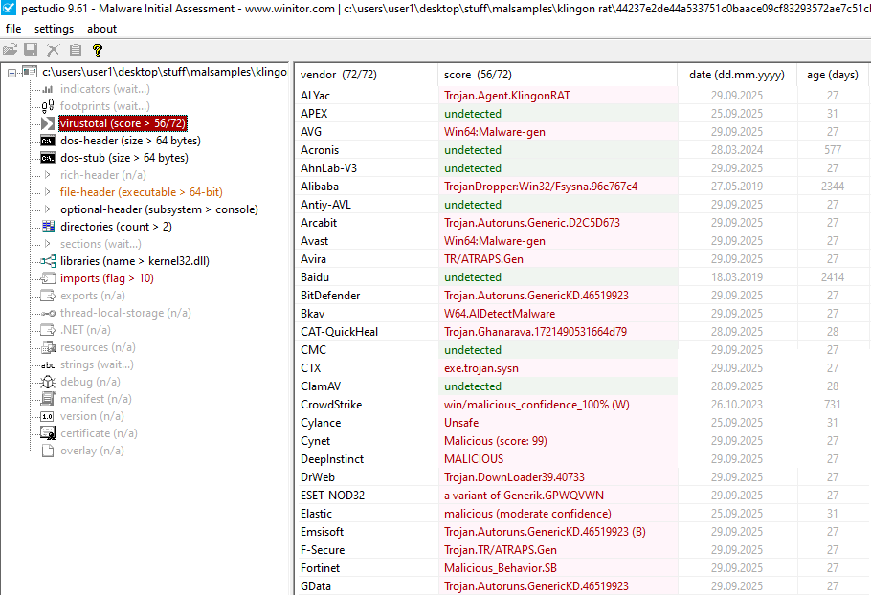Sort by age (days) column header
Screen dimensions: 871x595
pos(833,75)
